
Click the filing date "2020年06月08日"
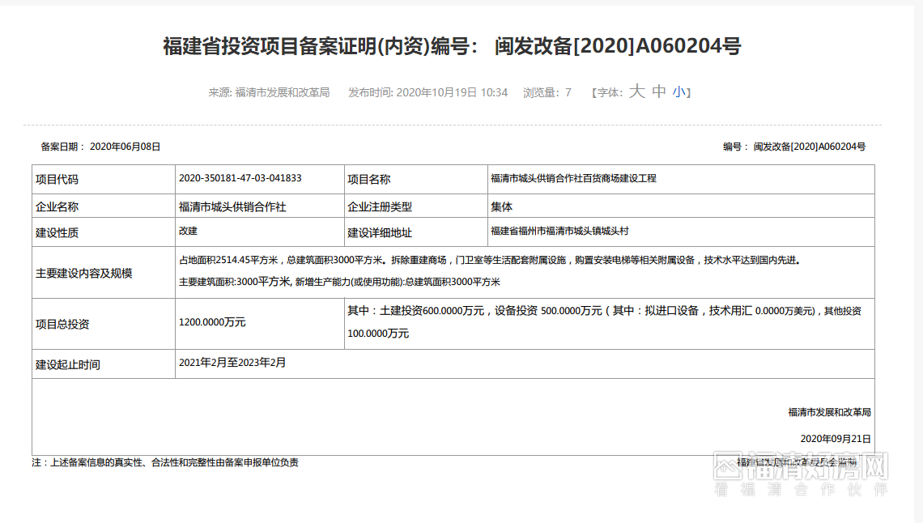pyautogui.click(x=124, y=147)
